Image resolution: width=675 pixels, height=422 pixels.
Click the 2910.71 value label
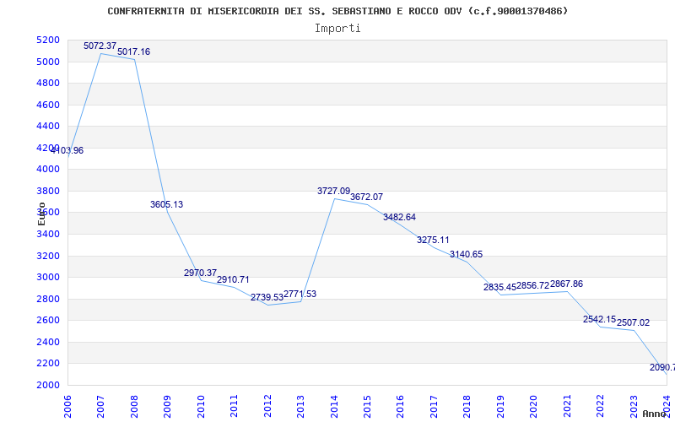[x=233, y=280]
